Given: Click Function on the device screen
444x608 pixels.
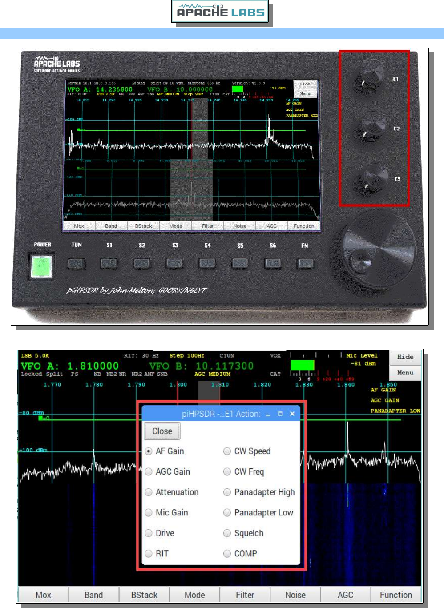Looking at the screenshot, I should (x=304, y=226).
